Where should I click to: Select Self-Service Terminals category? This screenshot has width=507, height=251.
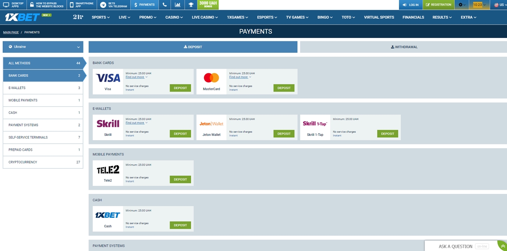43,137
